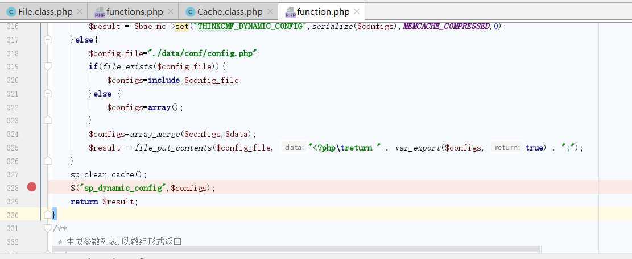This screenshot has height=259, width=632.
Task: Click line number 325 in gutter
Action: click(13, 147)
